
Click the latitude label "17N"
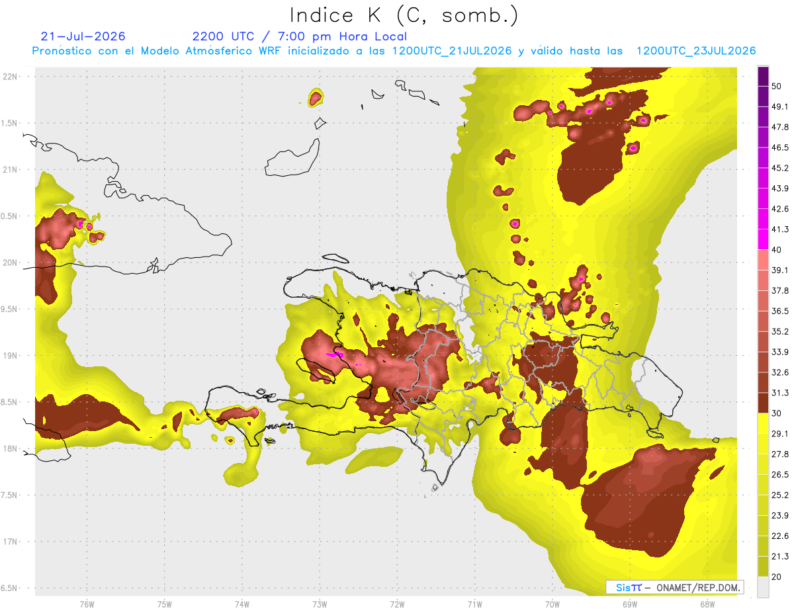coord(11,542)
